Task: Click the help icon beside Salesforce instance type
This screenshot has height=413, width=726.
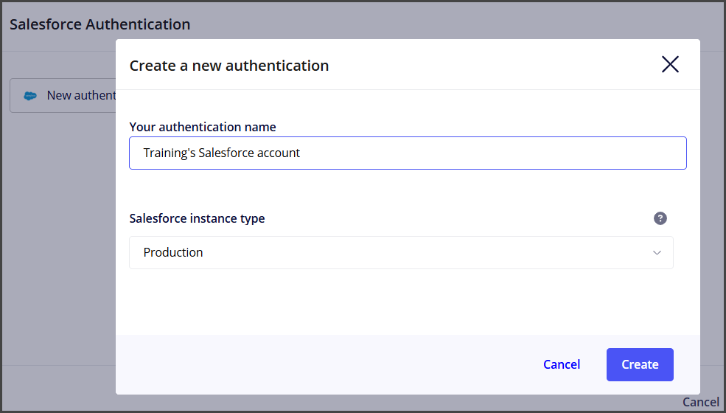Action: click(x=660, y=218)
